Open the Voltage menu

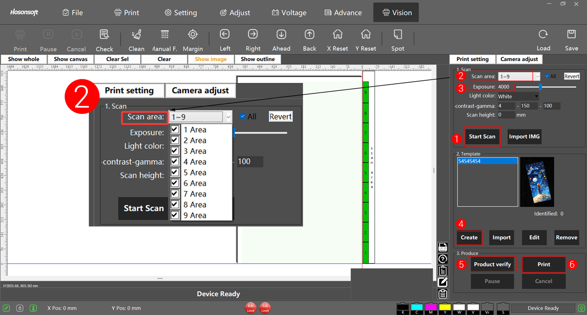(x=289, y=13)
